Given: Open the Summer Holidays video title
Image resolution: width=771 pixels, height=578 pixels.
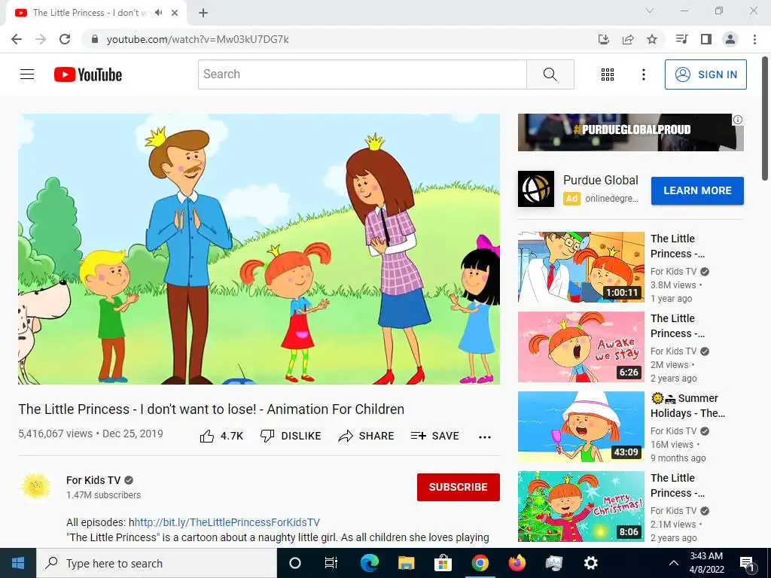Looking at the screenshot, I should (688, 406).
